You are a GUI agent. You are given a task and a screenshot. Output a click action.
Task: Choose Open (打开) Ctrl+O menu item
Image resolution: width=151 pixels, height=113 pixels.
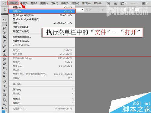tap(42, 11)
